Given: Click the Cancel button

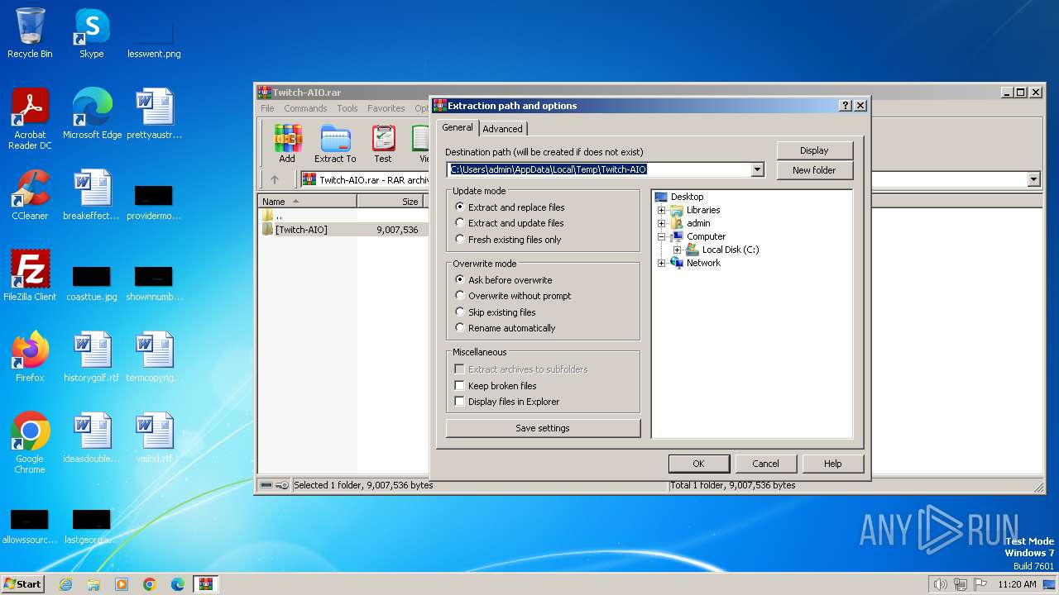Looking at the screenshot, I should click(x=765, y=464).
